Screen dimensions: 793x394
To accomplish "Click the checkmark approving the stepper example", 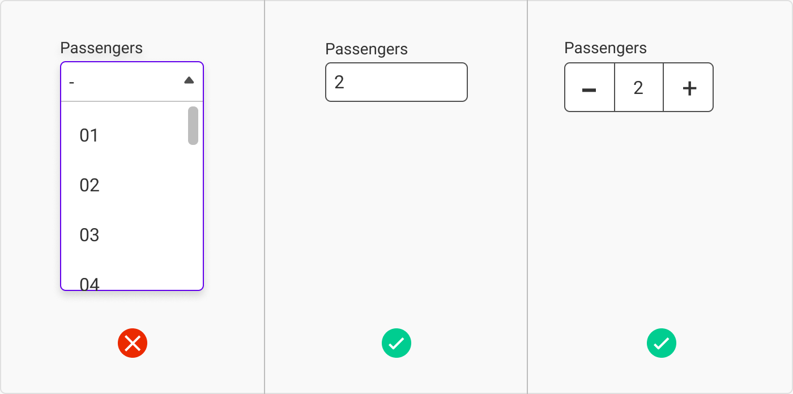I will [662, 343].
